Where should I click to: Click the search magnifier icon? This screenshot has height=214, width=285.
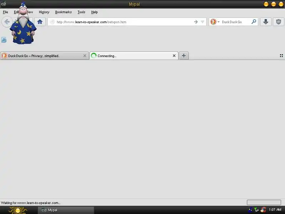coord(254,22)
